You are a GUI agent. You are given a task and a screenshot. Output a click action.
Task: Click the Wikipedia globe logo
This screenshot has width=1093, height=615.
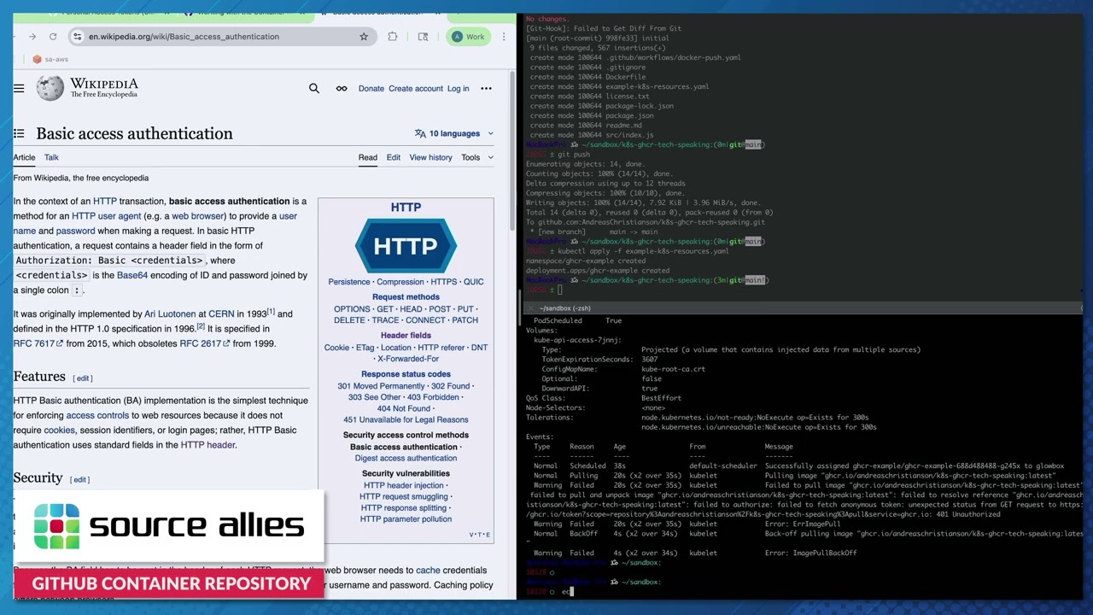pyautogui.click(x=50, y=88)
